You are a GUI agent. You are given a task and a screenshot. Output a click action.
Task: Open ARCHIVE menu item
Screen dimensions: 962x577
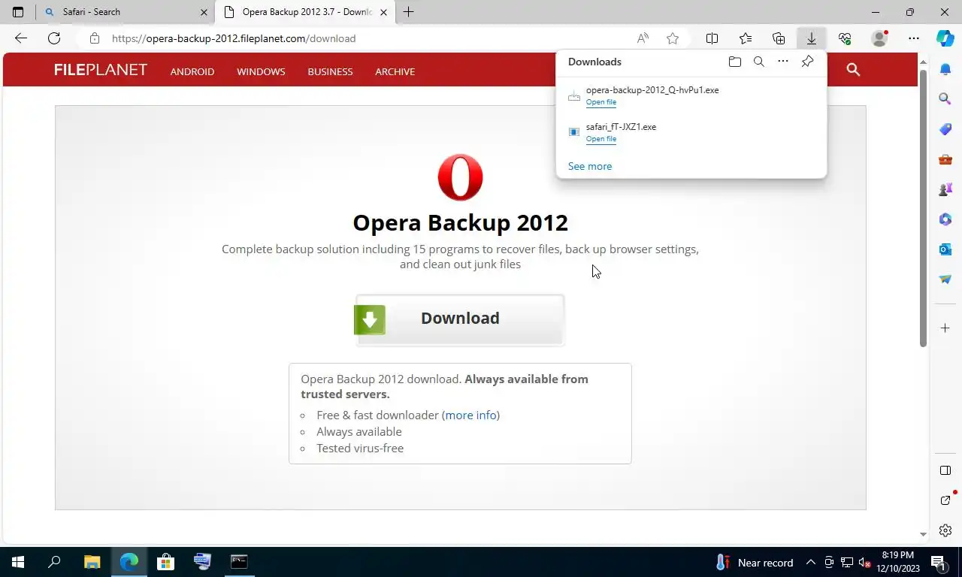[x=395, y=71]
